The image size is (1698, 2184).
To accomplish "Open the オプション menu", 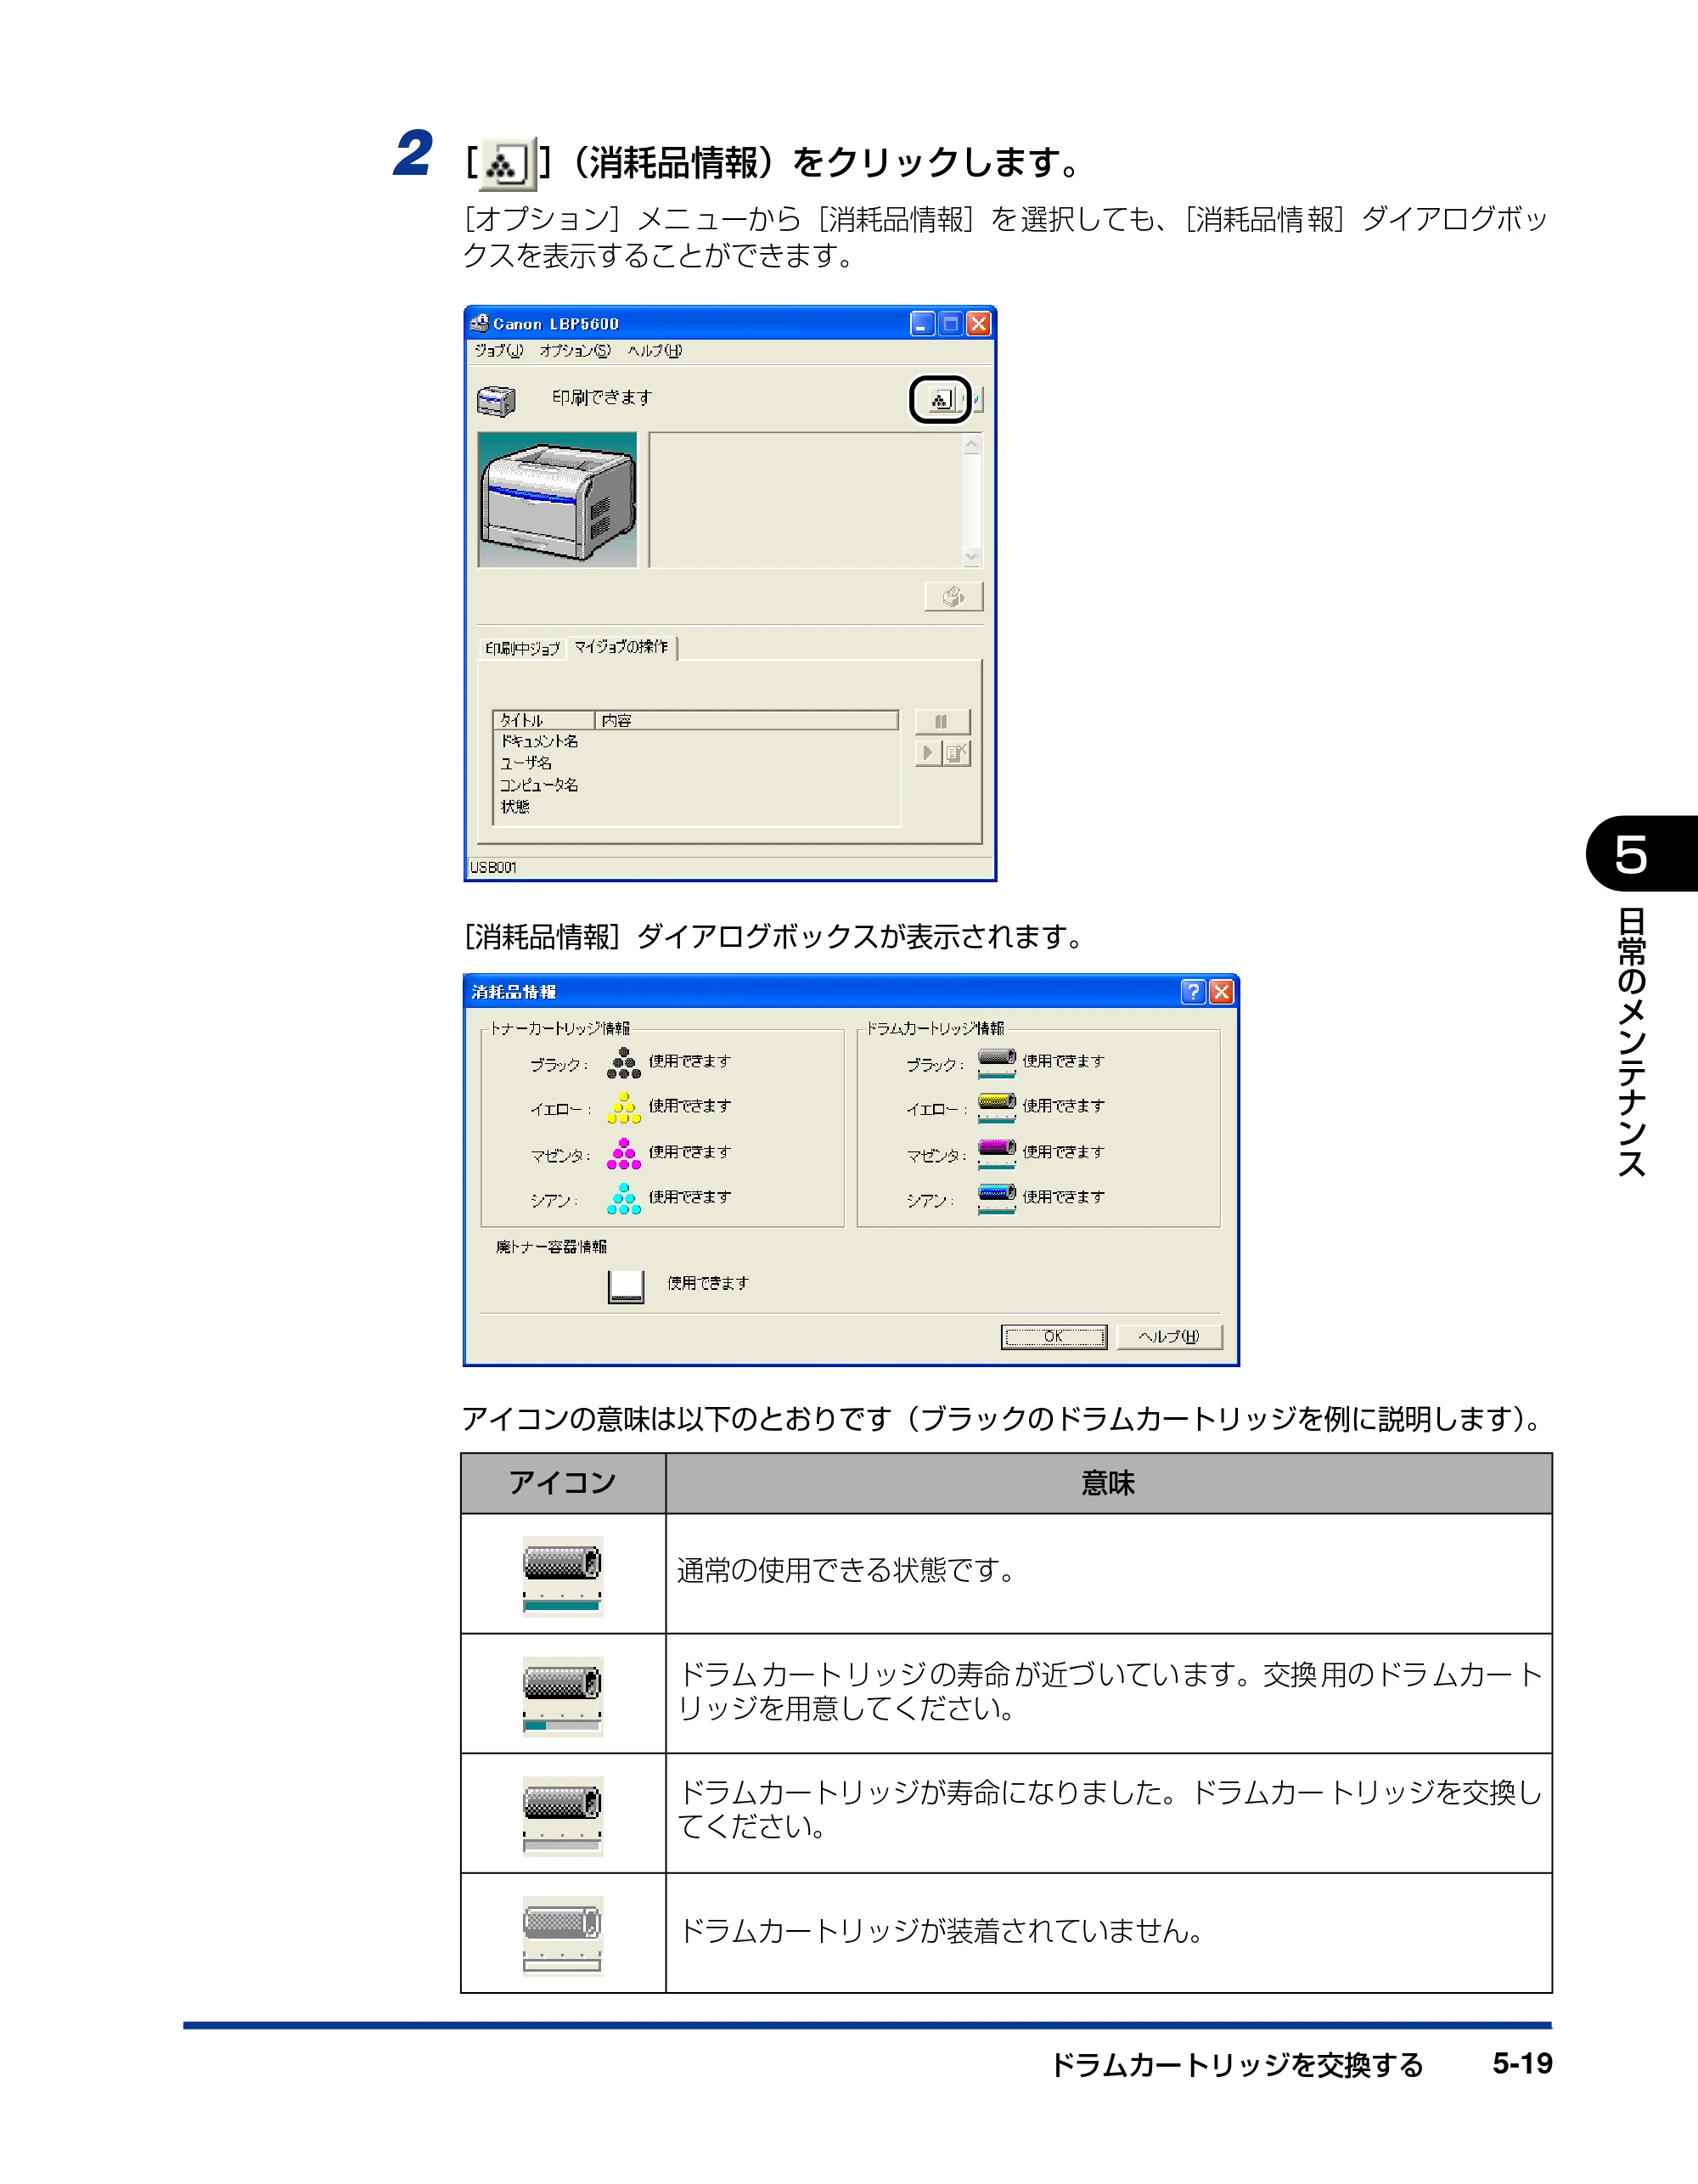I will click(x=575, y=351).
